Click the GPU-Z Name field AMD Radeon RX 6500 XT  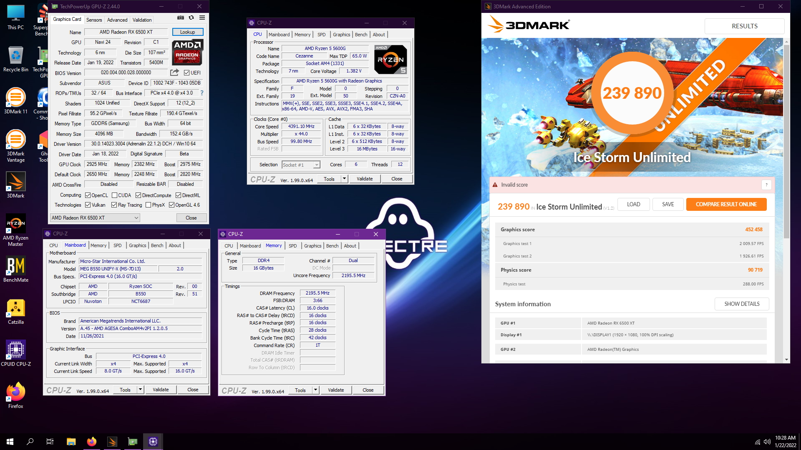(126, 32)
